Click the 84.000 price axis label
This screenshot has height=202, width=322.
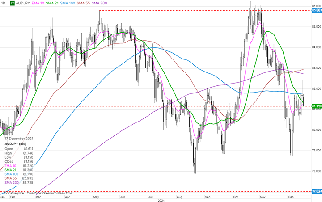[x=316, y=47]
